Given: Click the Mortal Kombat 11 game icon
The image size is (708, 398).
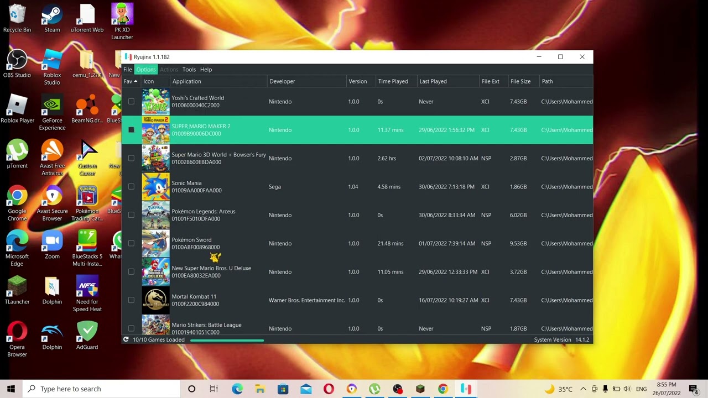Looking at the screenshot, I should pyautogui.click(x=155, y=300).
